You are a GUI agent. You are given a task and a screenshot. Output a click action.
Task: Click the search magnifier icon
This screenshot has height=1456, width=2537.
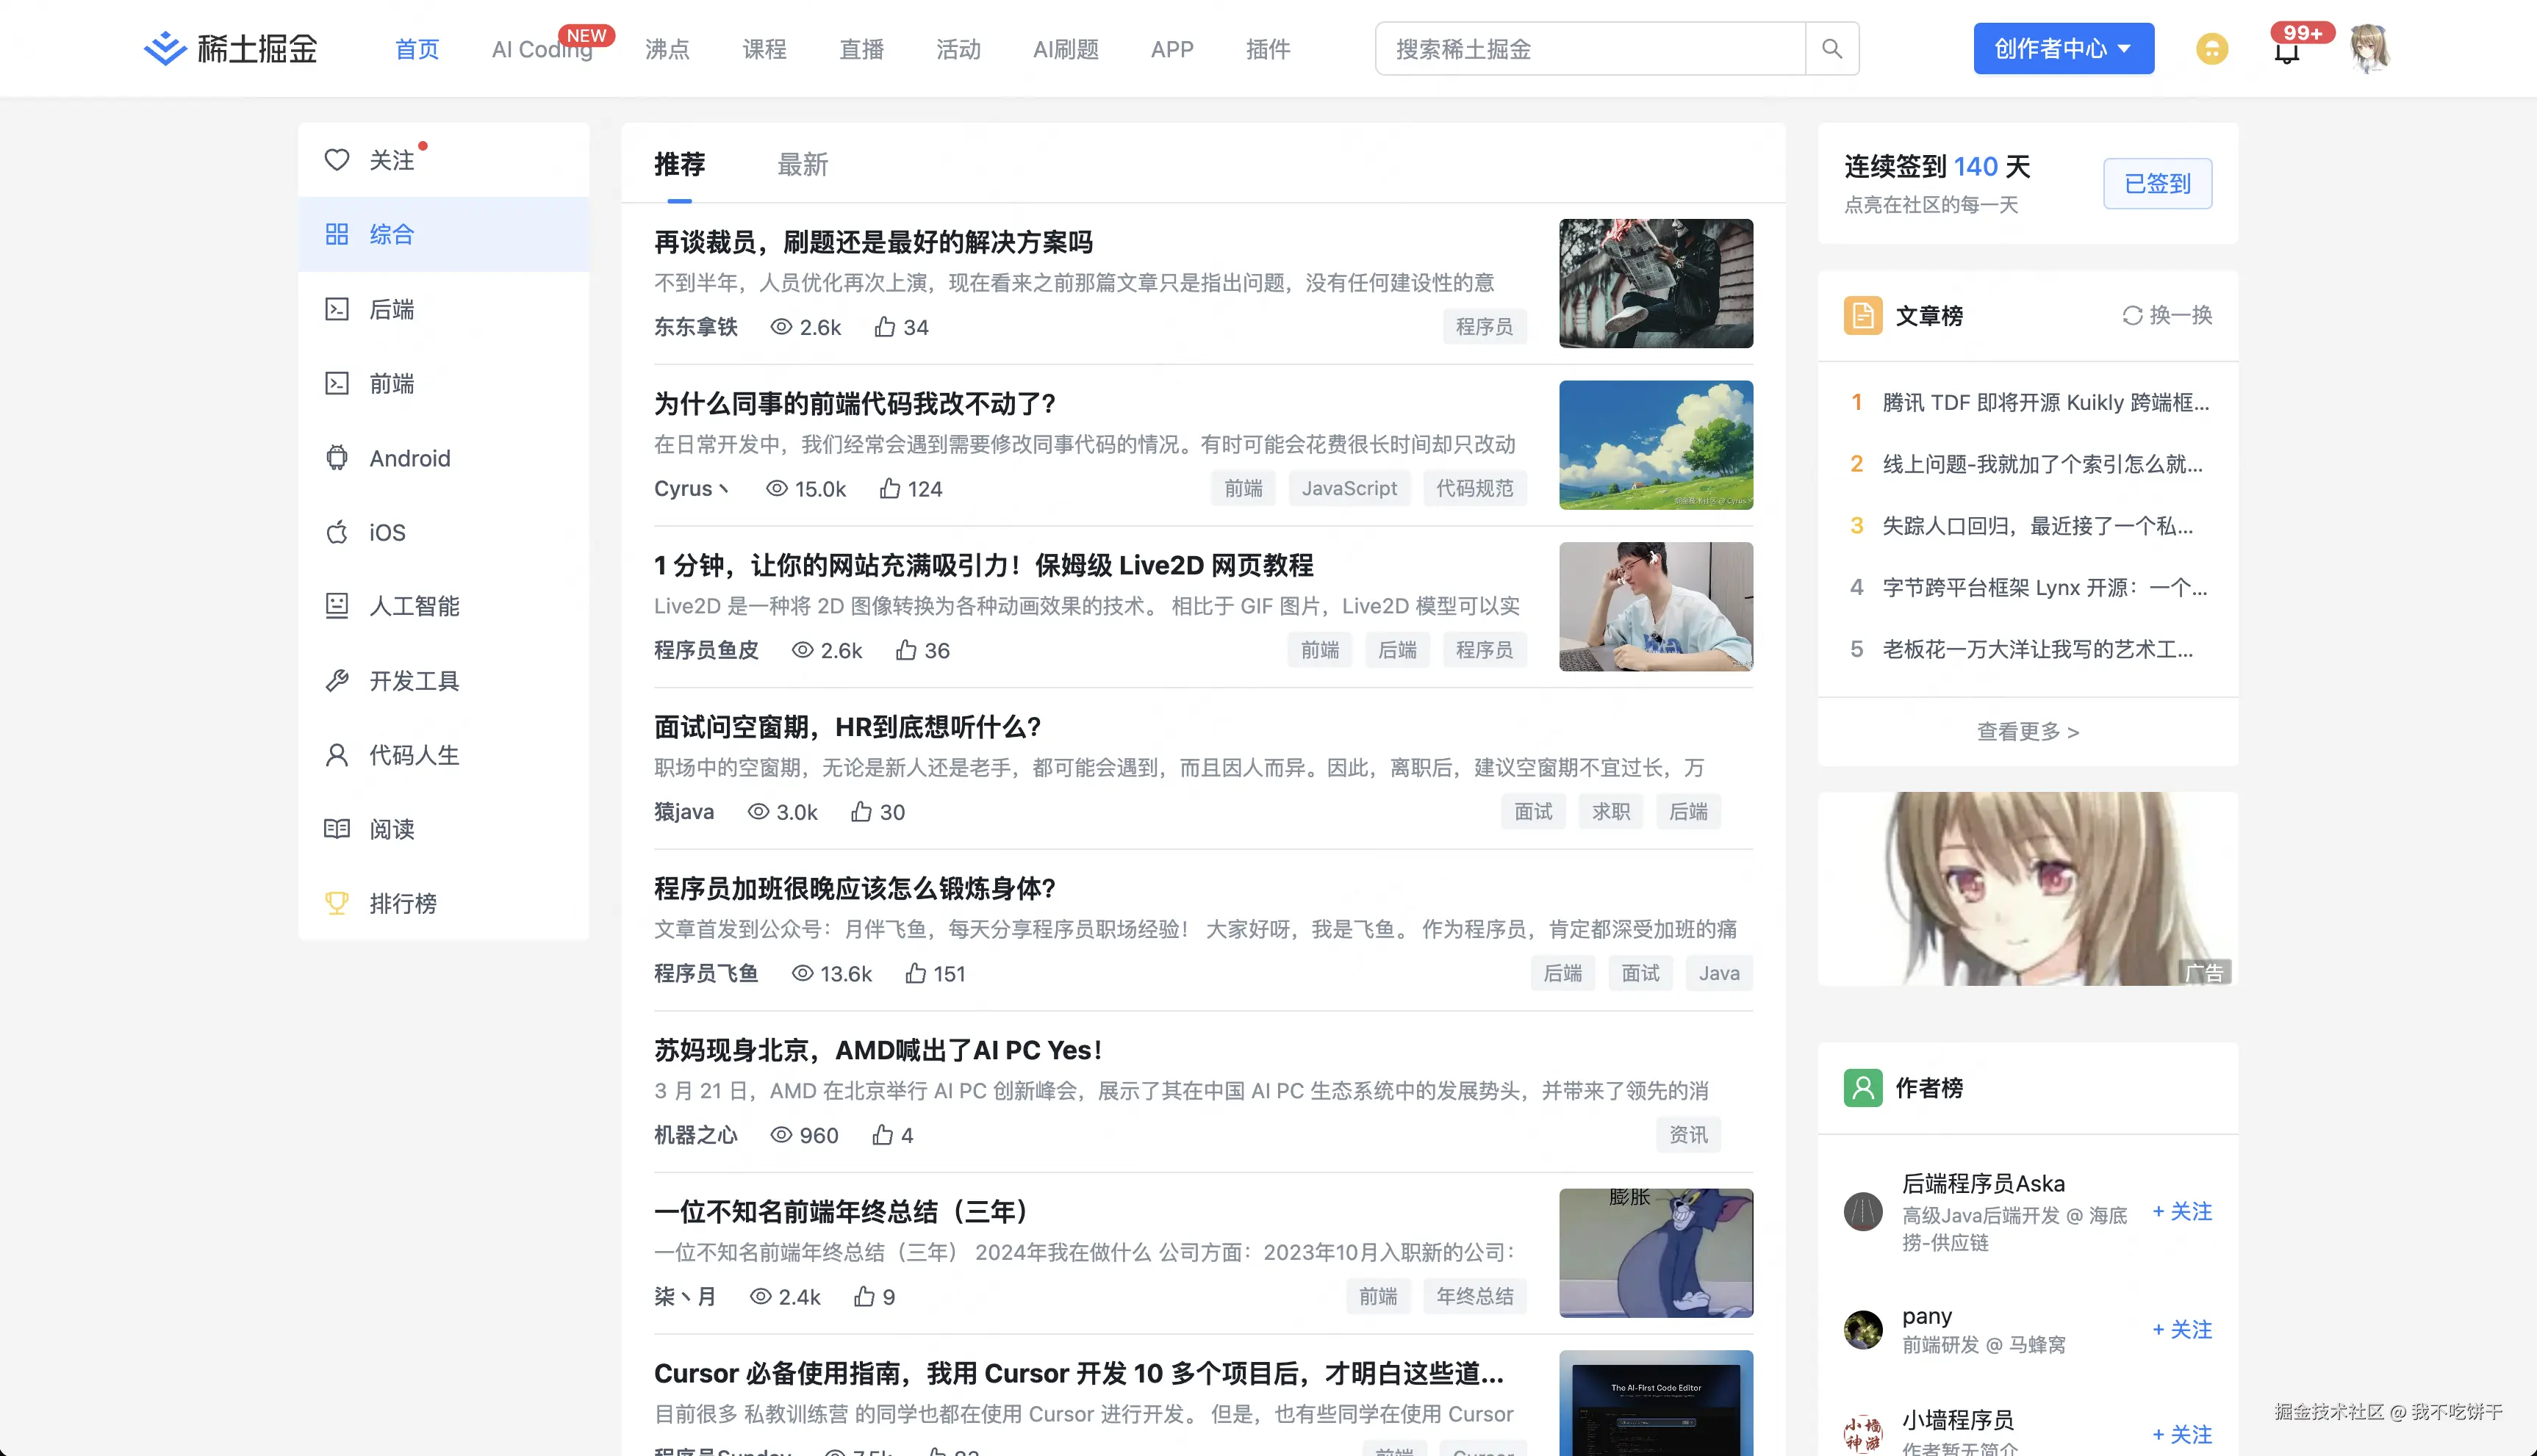(x=1831, y=49)
